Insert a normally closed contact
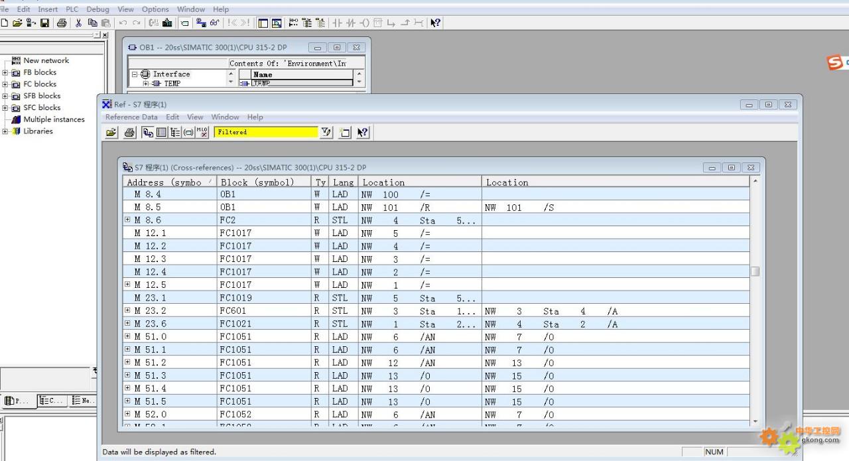Screen dimensions: 849x461 (351, 23)
